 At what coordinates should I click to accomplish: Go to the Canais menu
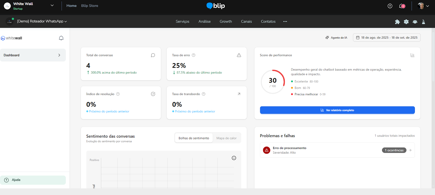pyautogui.click(x=246, y=21)
